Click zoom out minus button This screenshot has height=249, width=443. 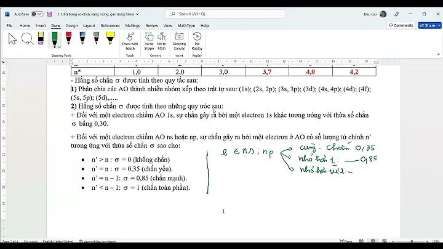tap(393, 242)
